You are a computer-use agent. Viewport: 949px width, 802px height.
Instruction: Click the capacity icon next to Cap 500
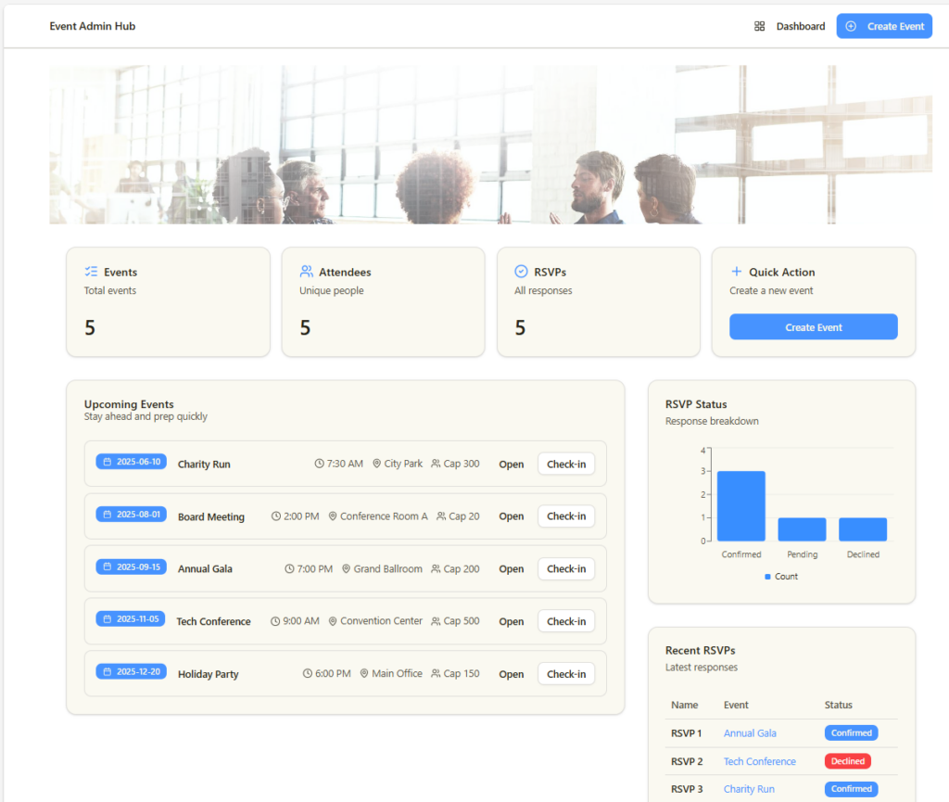[x=437, y=621]
